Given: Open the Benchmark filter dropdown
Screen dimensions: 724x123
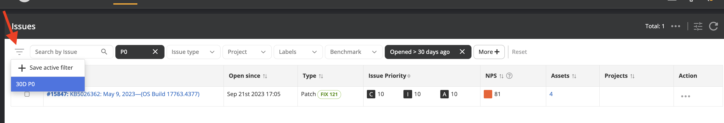Looking at the screenshot, I should point(353,52).
